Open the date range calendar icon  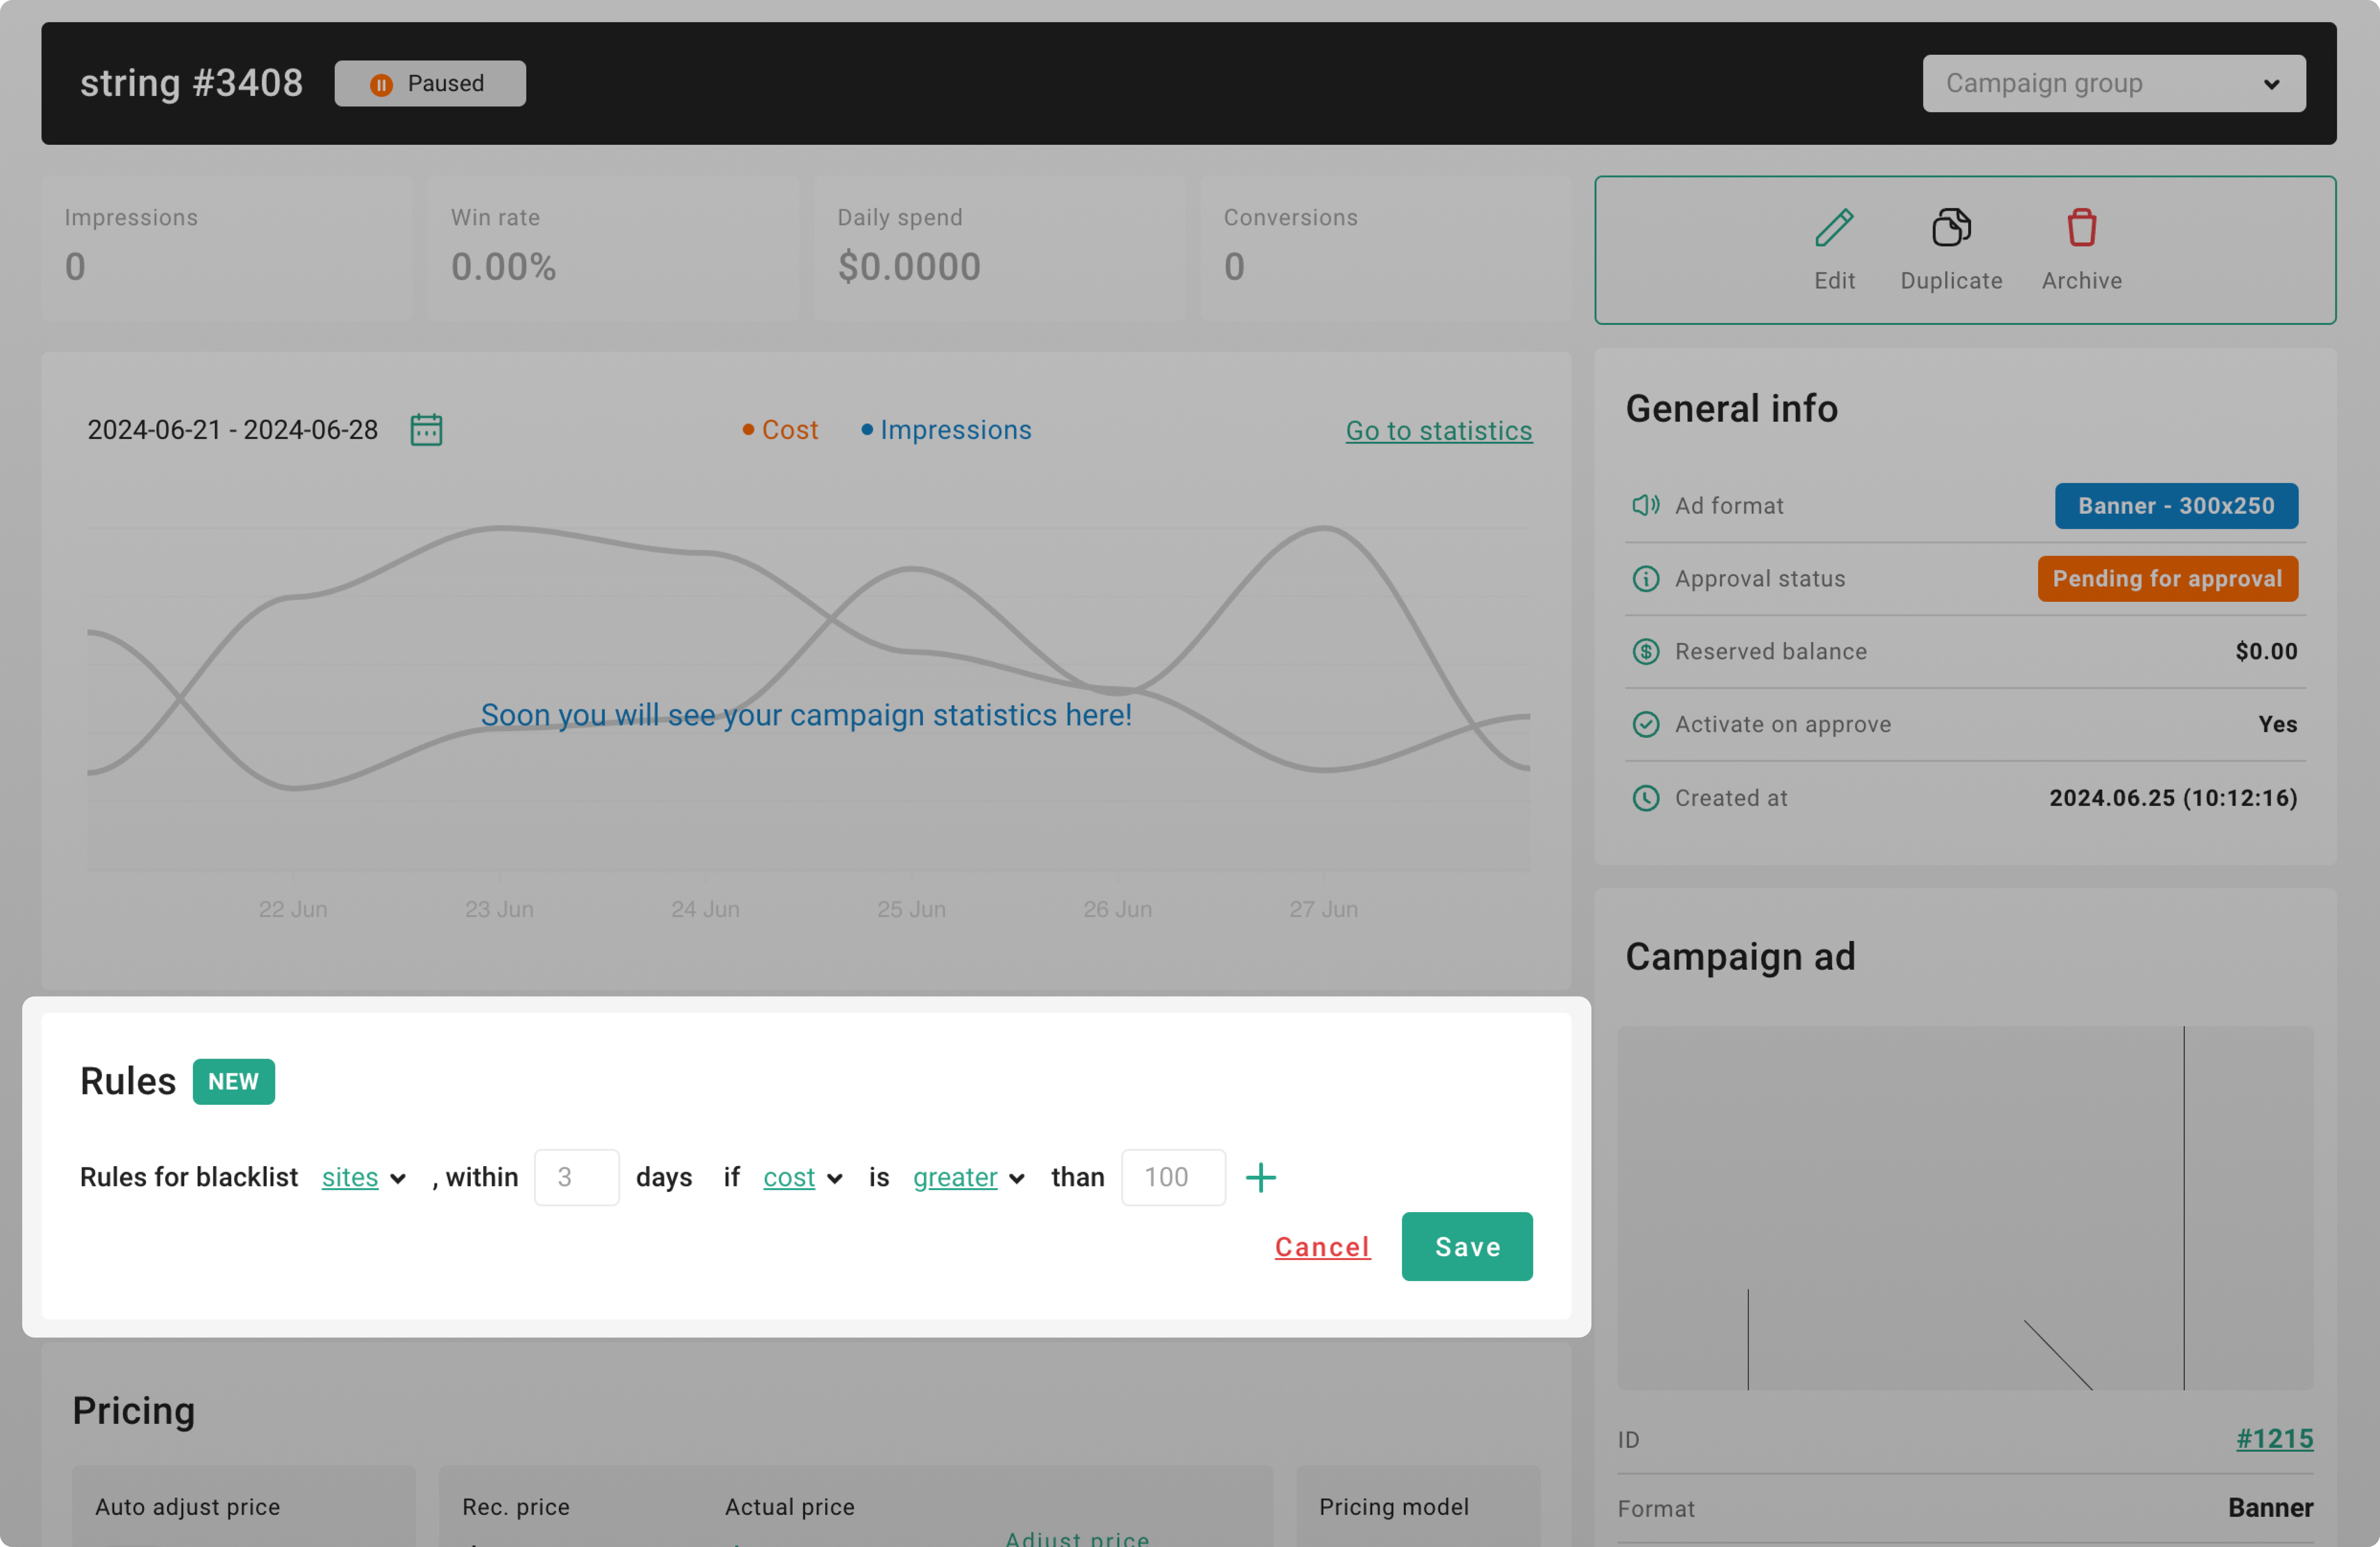(x=426, y=430)
